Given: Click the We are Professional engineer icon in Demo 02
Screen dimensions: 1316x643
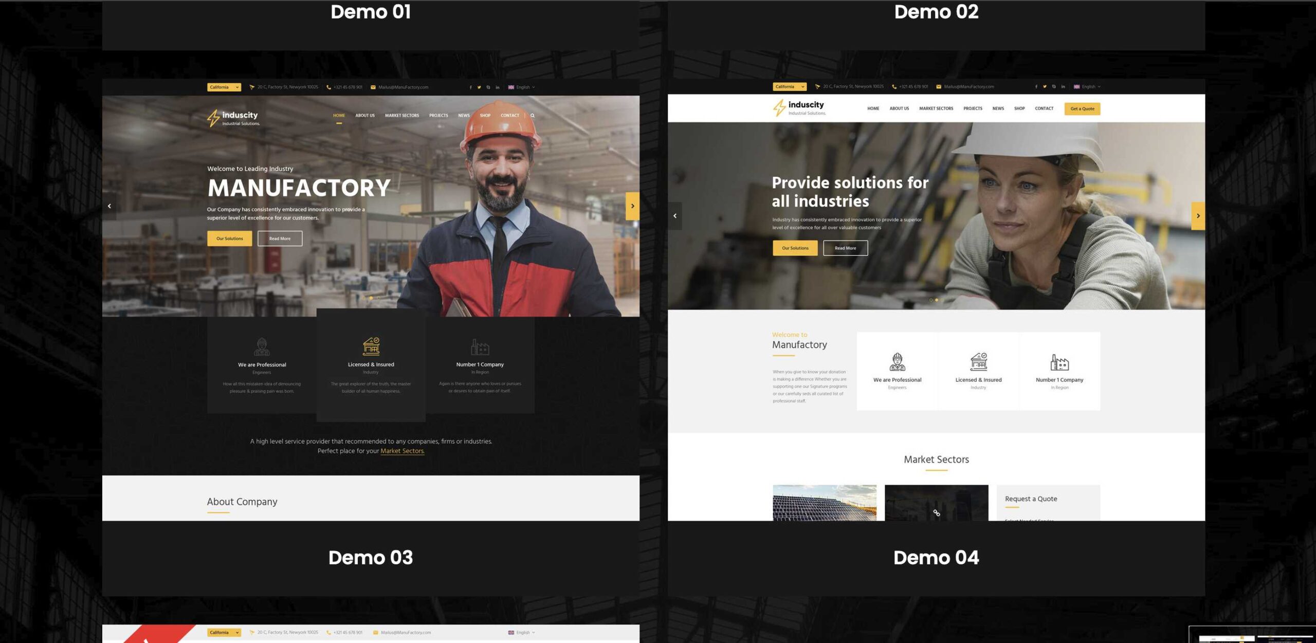Looking at the screenshot, I should 898,362.
